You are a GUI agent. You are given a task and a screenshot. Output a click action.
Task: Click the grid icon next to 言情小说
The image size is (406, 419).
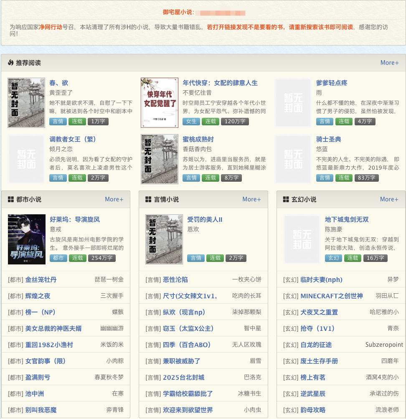(148, 200)
